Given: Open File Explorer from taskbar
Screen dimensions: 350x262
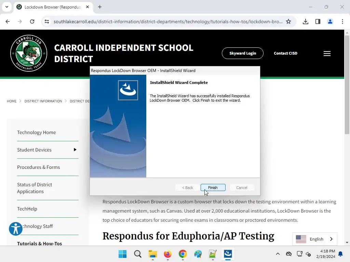Looking at the screenshot, I should point(153,254).
